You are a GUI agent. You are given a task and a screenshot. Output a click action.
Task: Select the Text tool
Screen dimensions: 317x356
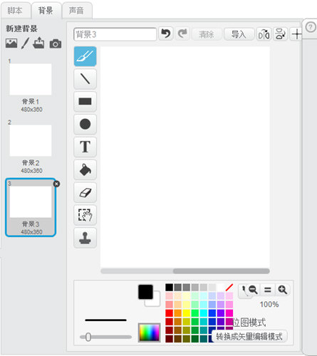(85, 147)
